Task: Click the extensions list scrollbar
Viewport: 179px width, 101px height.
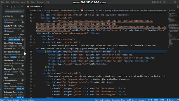Action: (x=25, y=49)
